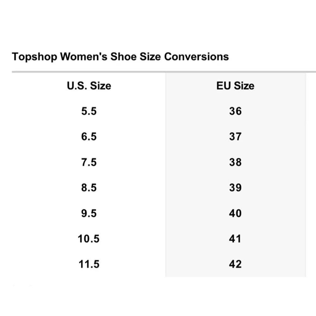Select U.S. size 10.5 entry

89,239
